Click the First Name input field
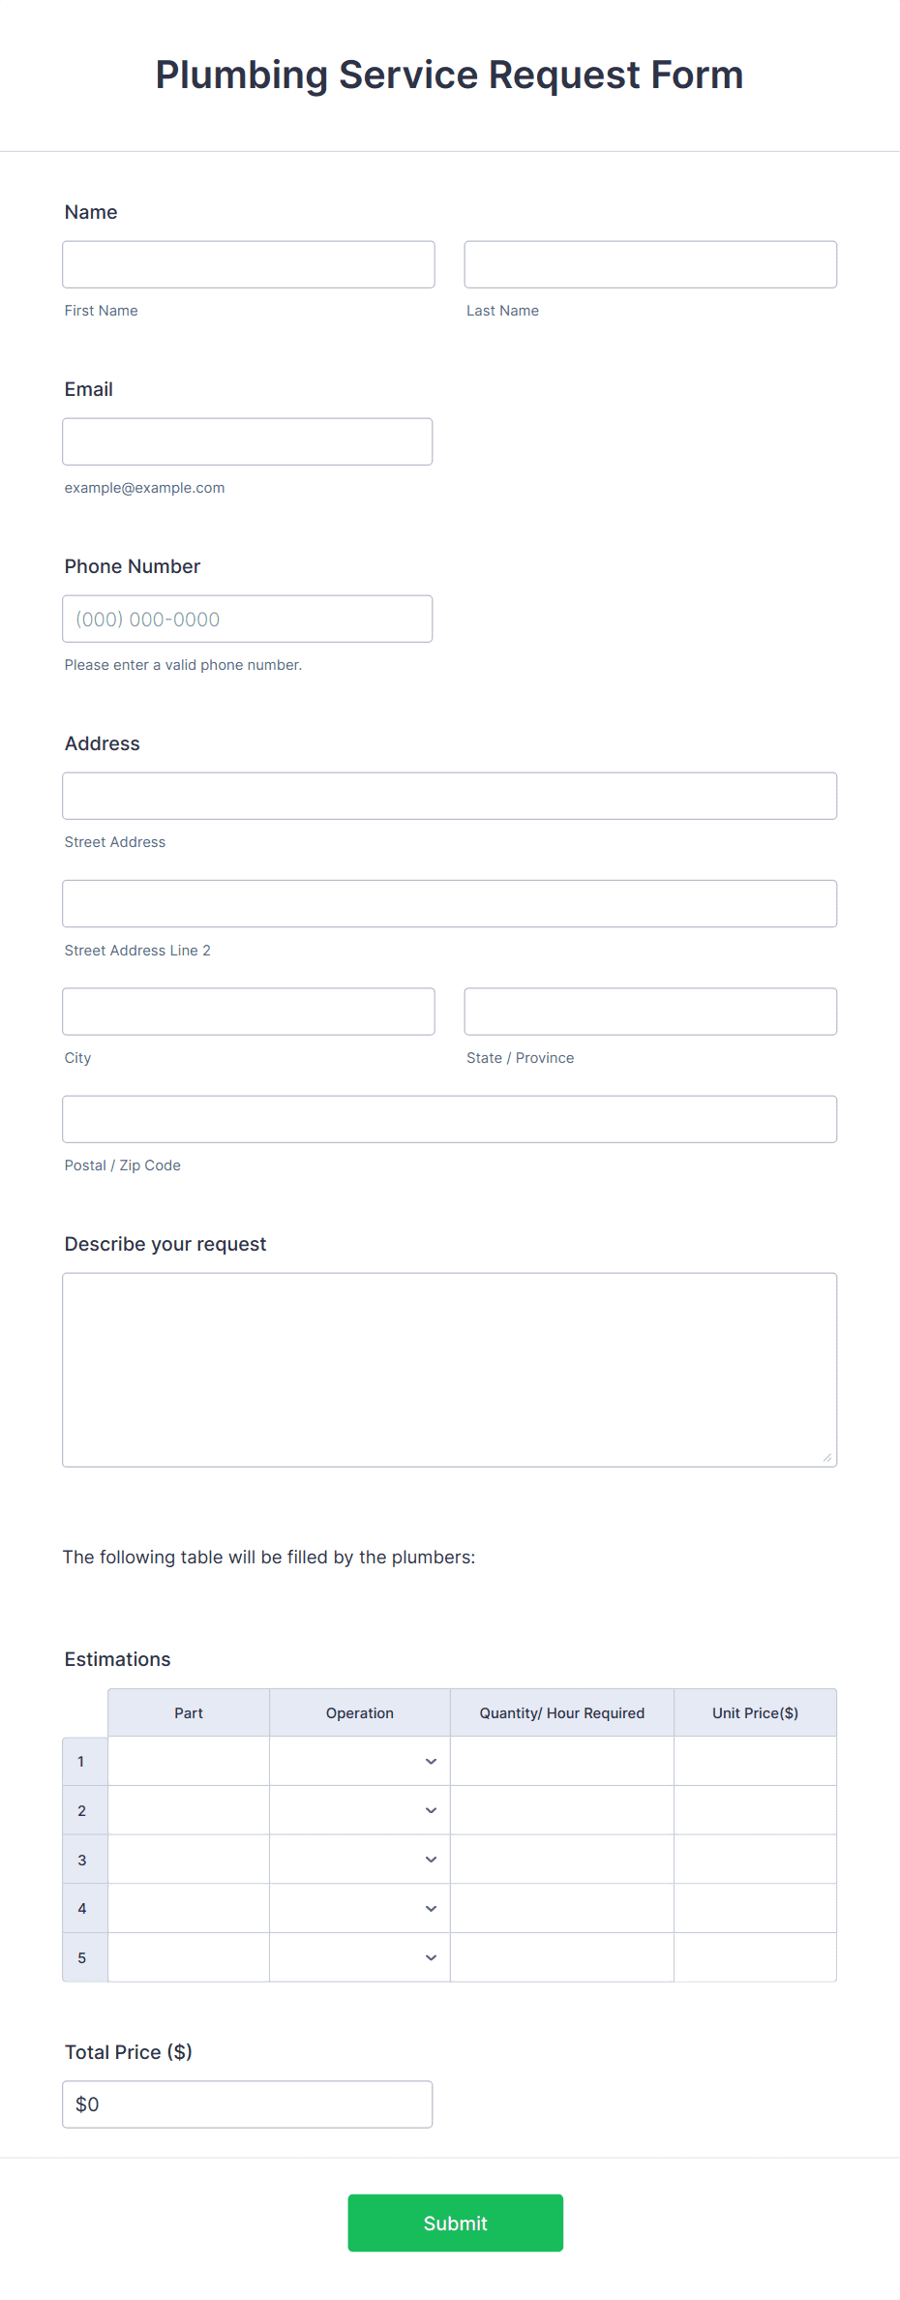 [248, 263]
